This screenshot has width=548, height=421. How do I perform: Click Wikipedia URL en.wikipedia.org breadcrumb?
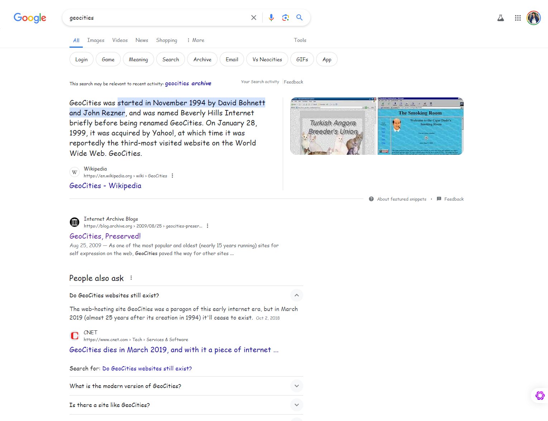click(125, 176)
